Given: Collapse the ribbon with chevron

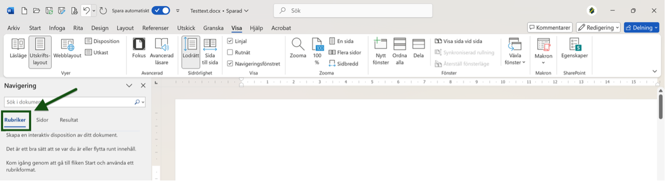Looking at the screenshot, I should (x=654, y=71).
